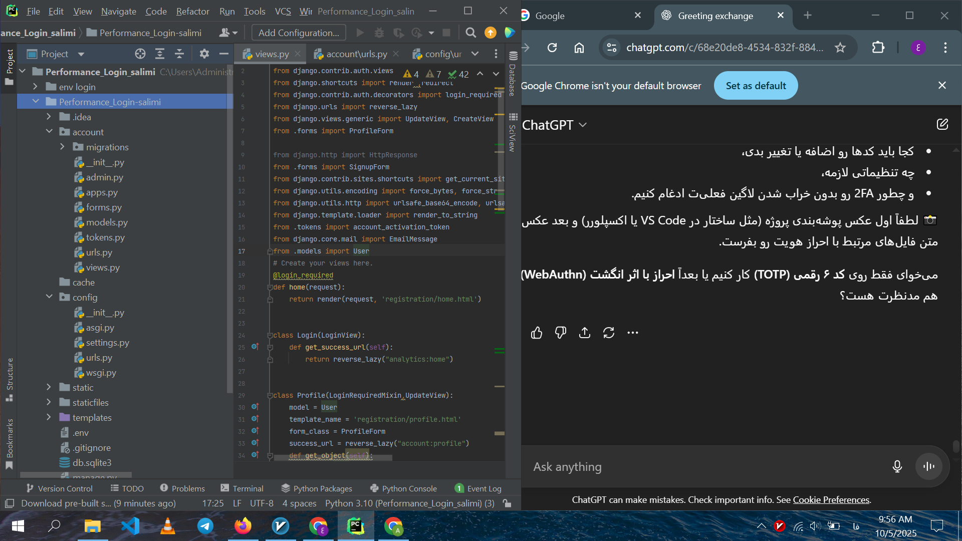Image resolution: width=962 pixels, height=541 pixels.
Task: Click the regenerate icon under ChatGPT reply
Action: point(609,333)
